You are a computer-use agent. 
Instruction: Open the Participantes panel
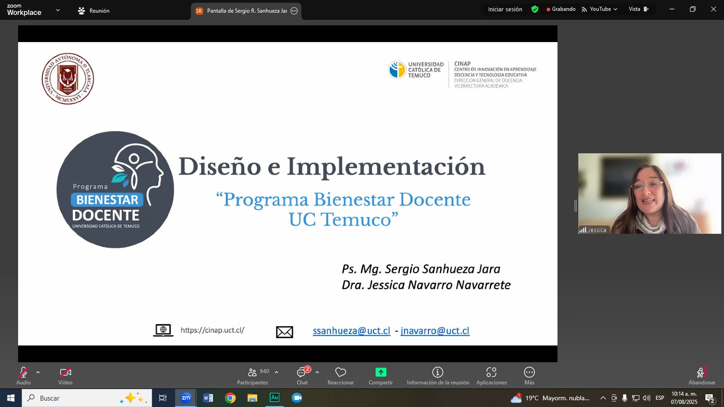pyautogui.click(x=252, y=375)
